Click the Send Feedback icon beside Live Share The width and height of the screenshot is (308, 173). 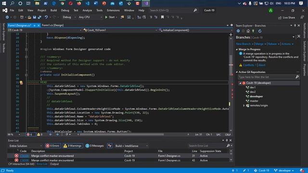pyautogui.click(x=302, y=17)
